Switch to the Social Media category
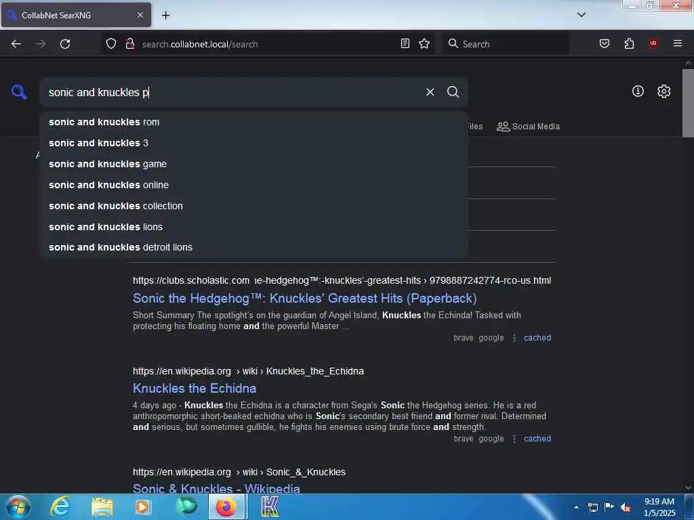 point(528,127)
